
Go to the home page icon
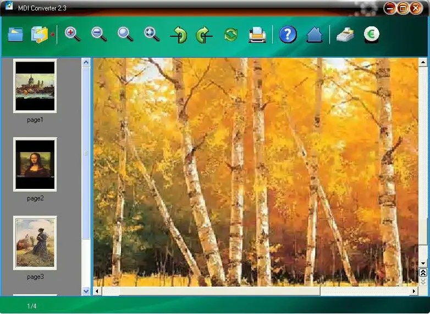click(x=315, y=35)
